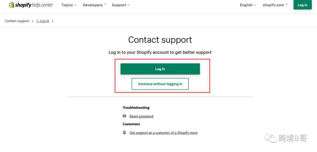Click the document icon beside Get support
317x152 pixels.
point(124,133)
